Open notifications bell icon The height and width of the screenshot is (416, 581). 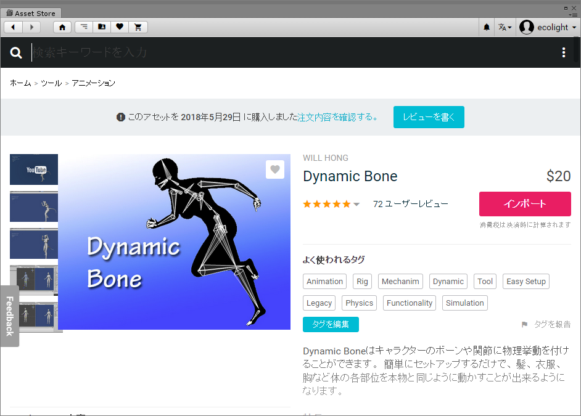(x=487, y=27)
